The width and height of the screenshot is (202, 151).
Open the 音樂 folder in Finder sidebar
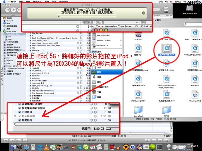99,77
